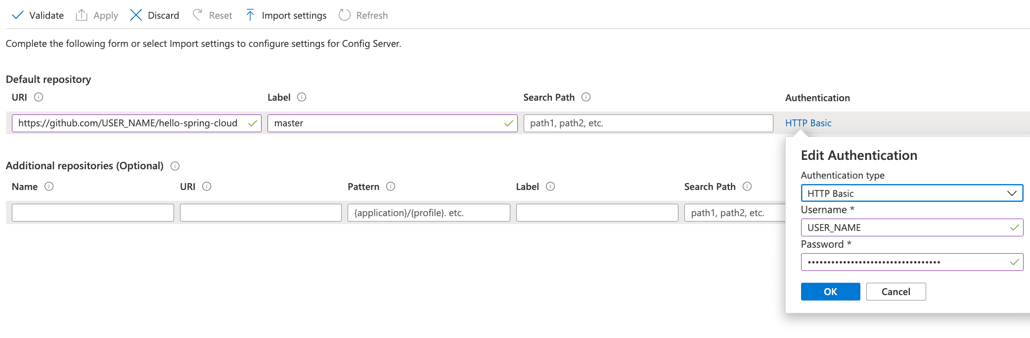Click Apply text in the toolbar
Viewport: 1030px width, 338px height.
106,16
